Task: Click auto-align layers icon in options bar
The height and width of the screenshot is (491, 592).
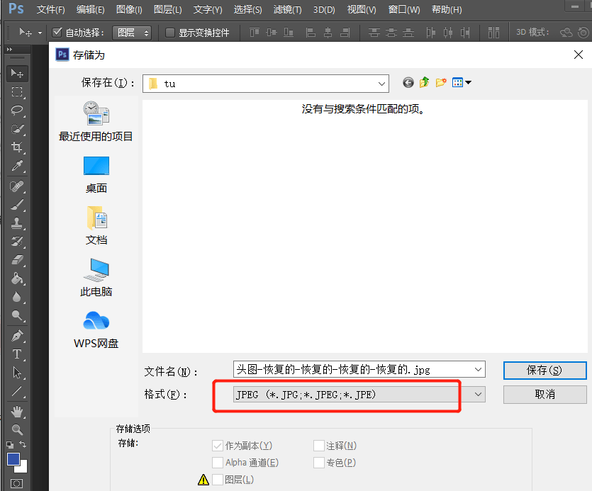Action: pyautogui.click(x=493, y=33)
